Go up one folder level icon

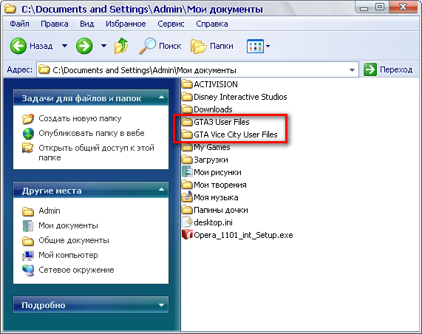[x=121, y=46]
